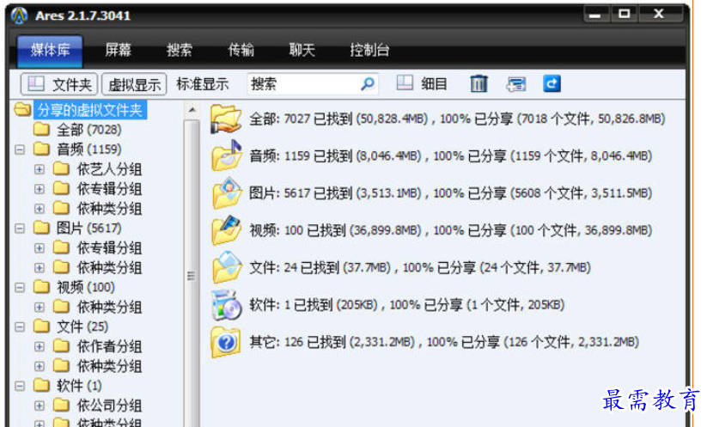Image resolution: width=707 pixels, height=427 pixels.
Task: Select 全部 (7028) in the tree
Action: click(88, 130)
